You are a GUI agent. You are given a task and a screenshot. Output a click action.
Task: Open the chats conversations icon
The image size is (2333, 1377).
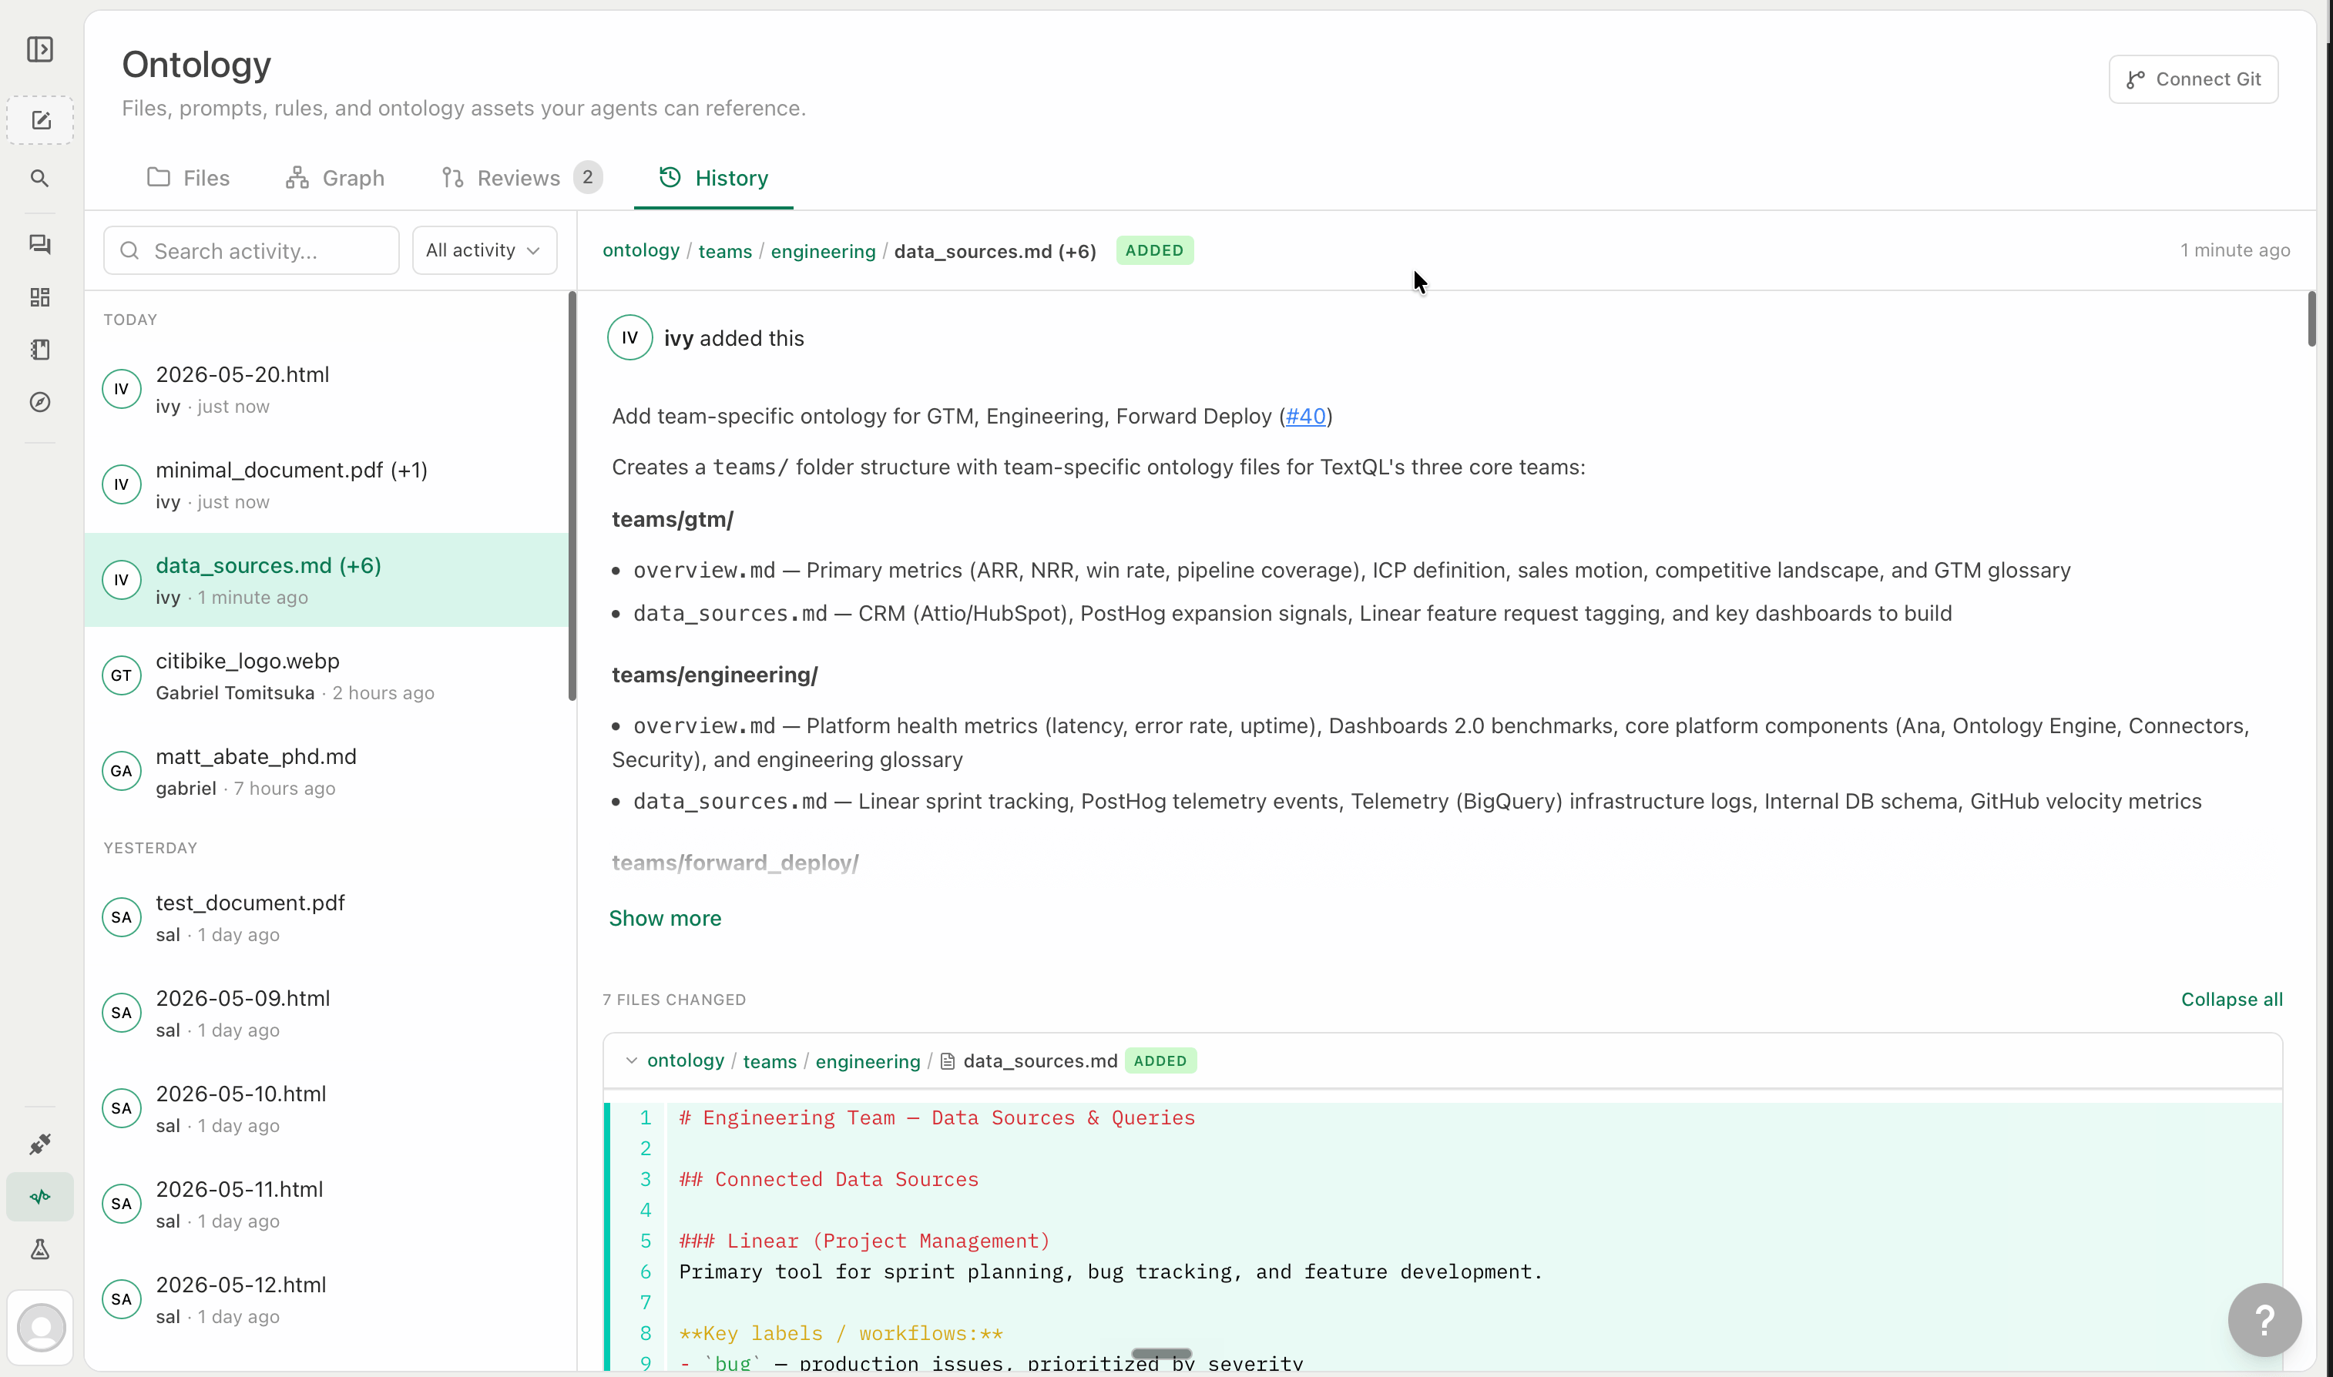coord(40,244)
